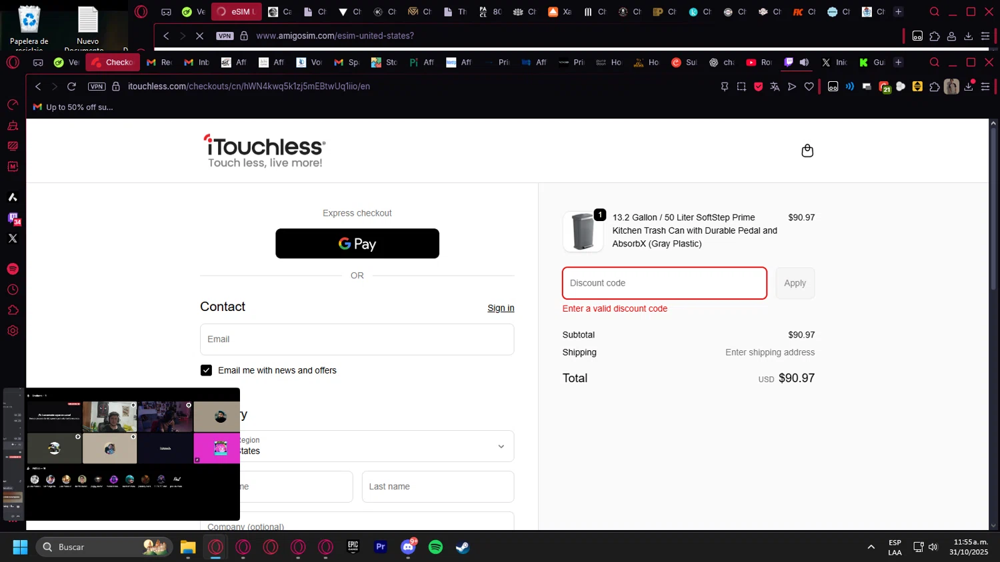
Task: Click the taskbar volume icon
Action: point(933,547)
